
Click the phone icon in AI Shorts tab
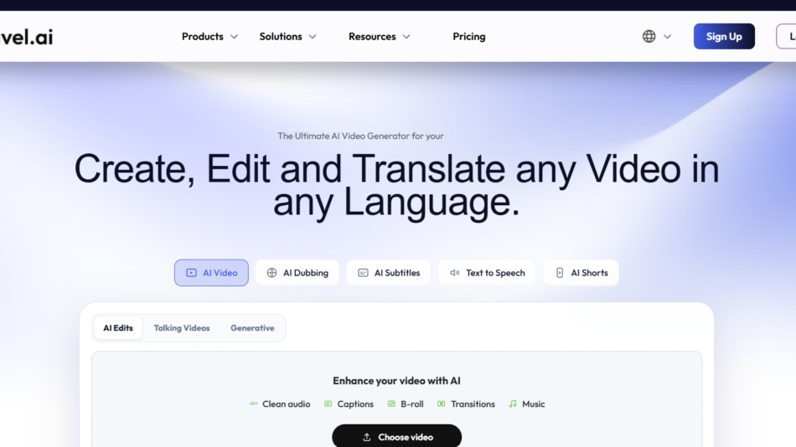(x=560, y=273)
